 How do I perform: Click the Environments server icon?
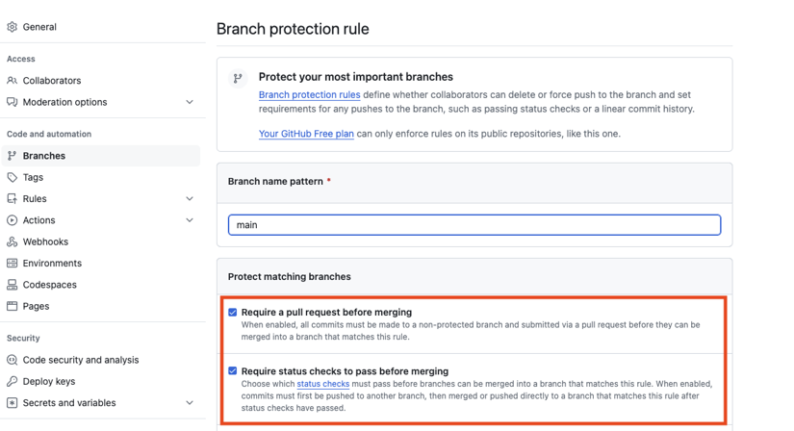pyautogui.click(x=13, y=264)
